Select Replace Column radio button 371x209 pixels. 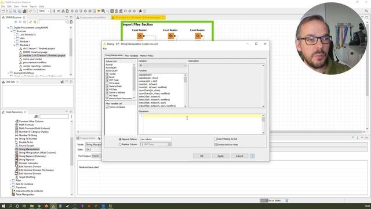(x=120, y=145)
